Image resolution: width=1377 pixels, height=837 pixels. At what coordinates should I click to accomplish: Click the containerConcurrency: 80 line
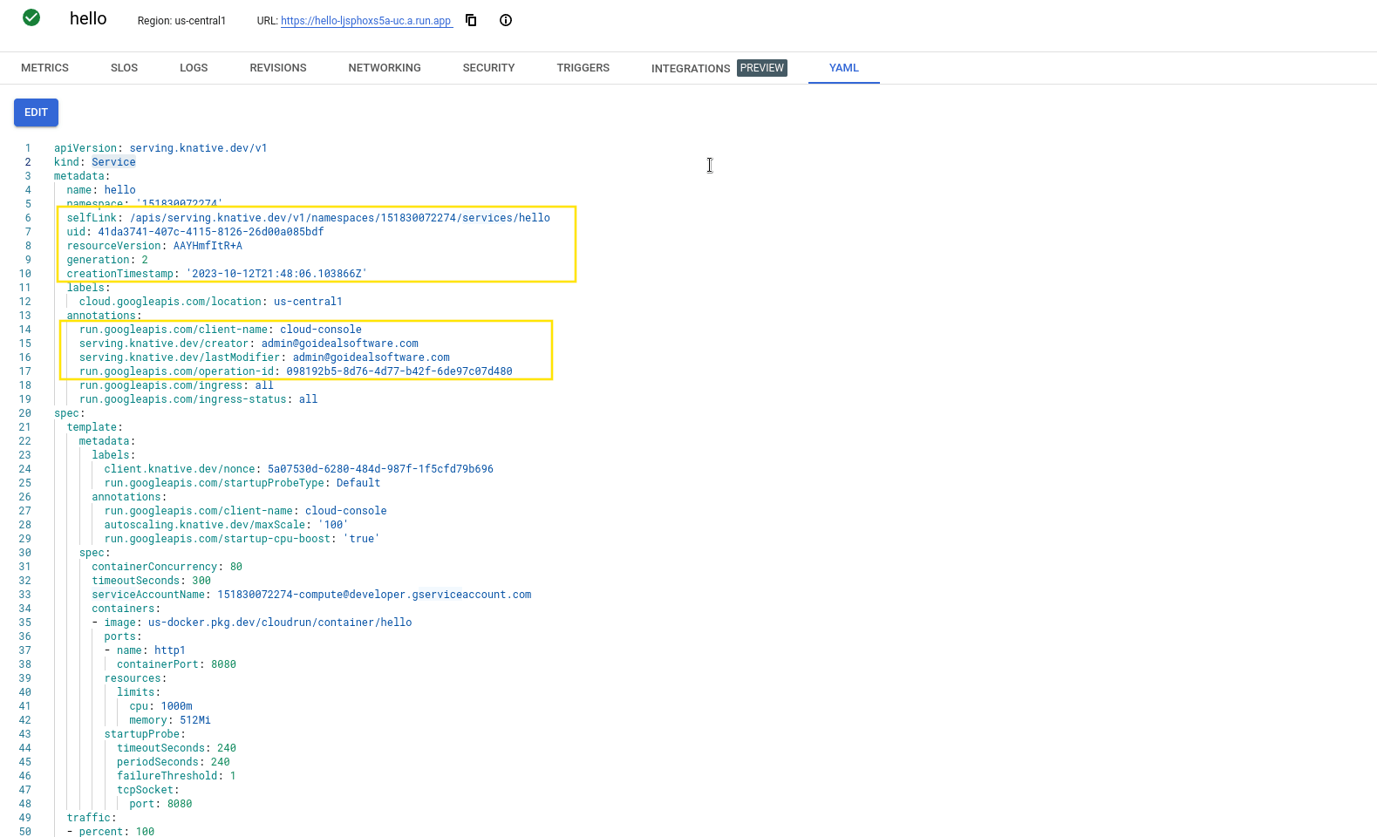(167, 567)
